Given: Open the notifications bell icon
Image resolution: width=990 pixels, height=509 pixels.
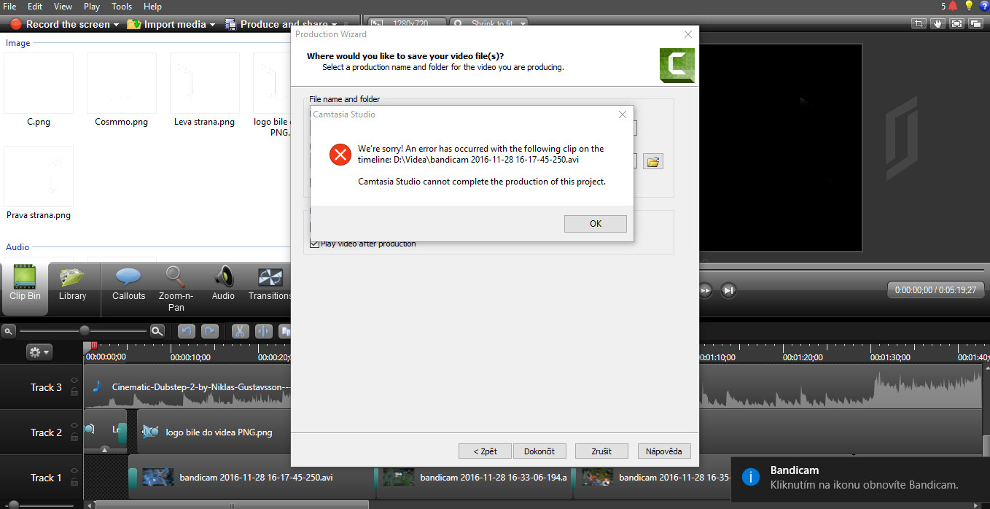Looking at the screenshot, I should click(952, 6).
